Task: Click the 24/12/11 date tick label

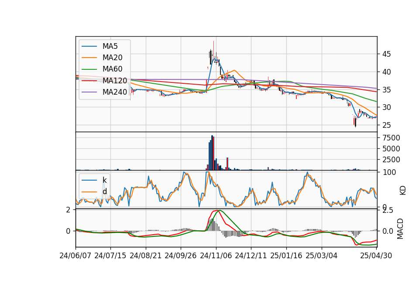Action: (251, 256)
